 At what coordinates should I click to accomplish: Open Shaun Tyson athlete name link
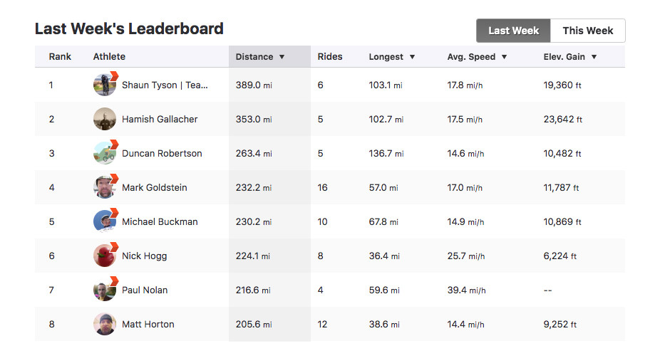click(x=165, y=85)
